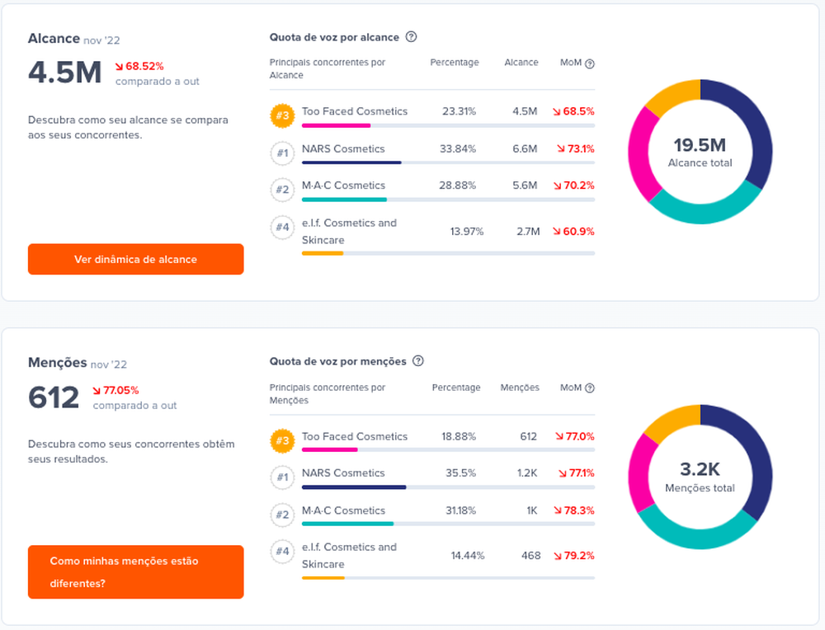Click the #4 rank badge in Alcance table
This screenshot has width=825, height=630.
282,228
